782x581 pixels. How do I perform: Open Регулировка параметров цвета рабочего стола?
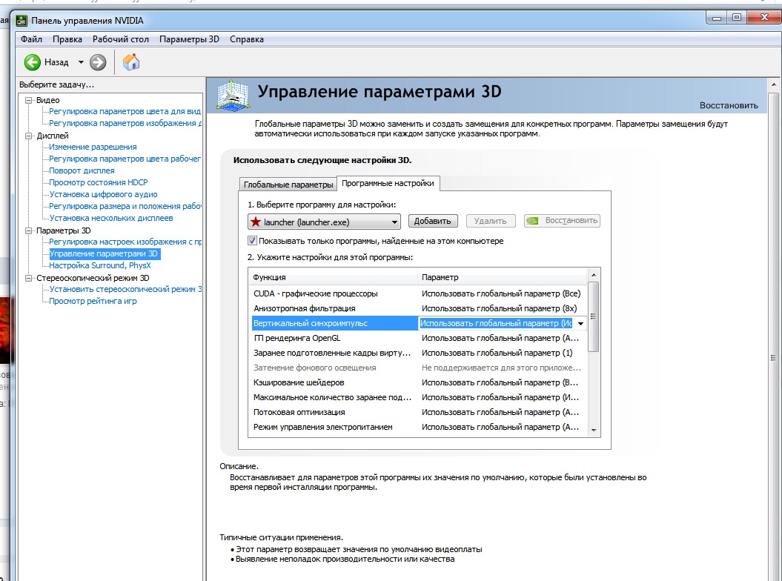point(125,159)
